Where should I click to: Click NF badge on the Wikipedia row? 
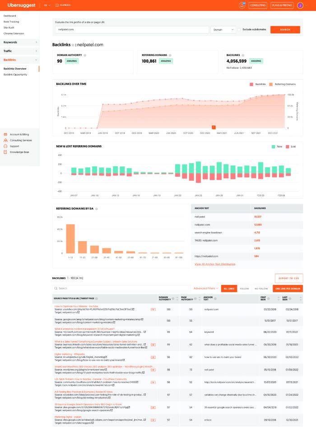[153, 357]
